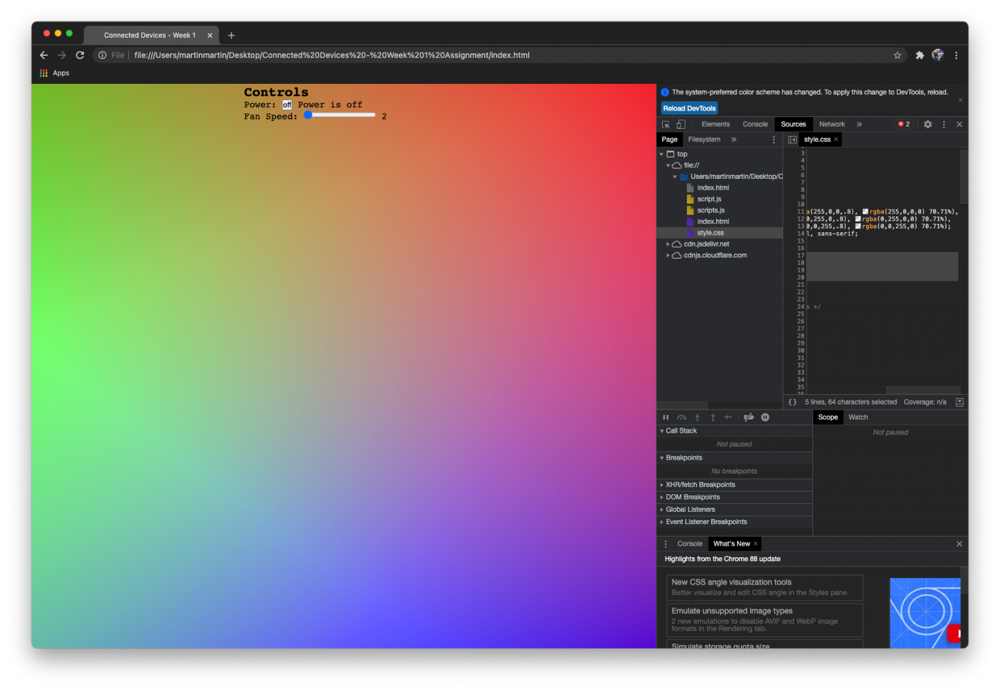Switch to the Network tab
This screenshot has width=1000, height=690.
(831, 124)
